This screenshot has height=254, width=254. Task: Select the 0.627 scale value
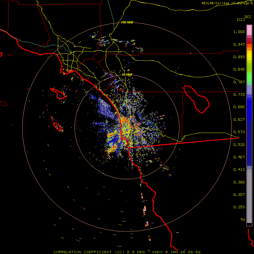tap(239, 120)
